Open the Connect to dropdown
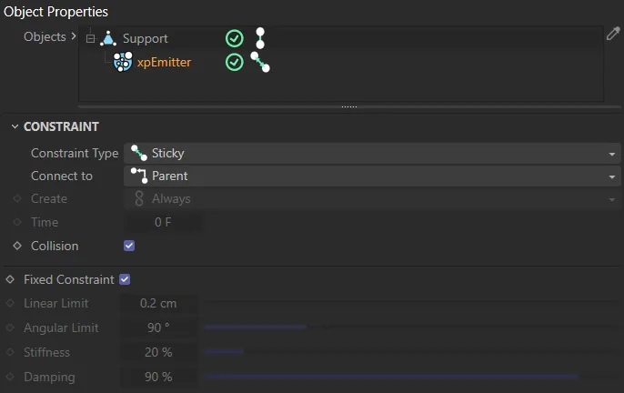 coord(372,176)
